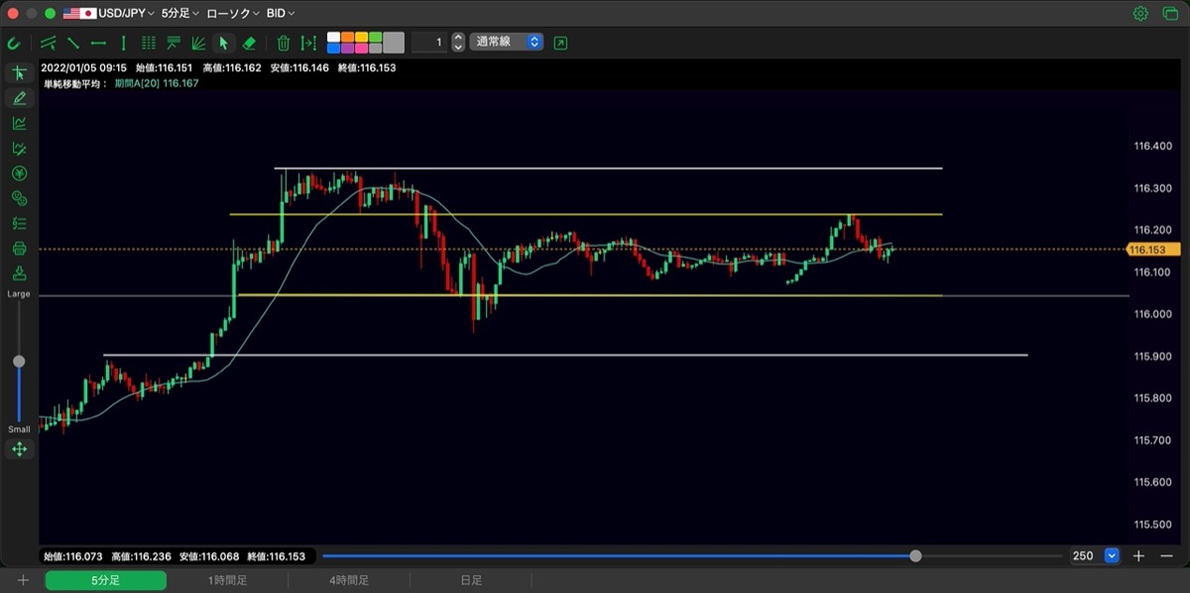Toggle the pencil drawing mode in sidebar
The height and width of the screenshot is (593, 1190).
pos(19,98)
